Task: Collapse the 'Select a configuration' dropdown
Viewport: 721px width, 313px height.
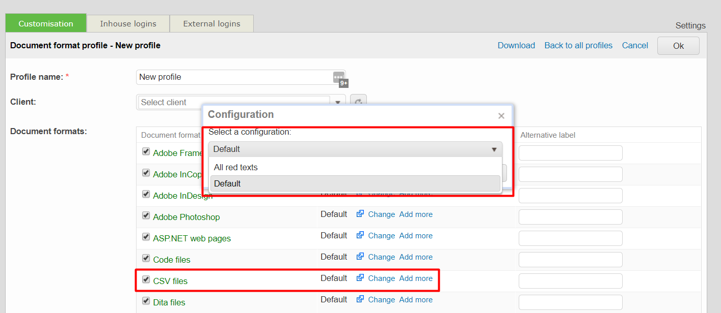Action: pyautogui.click(x=493, y=149)
